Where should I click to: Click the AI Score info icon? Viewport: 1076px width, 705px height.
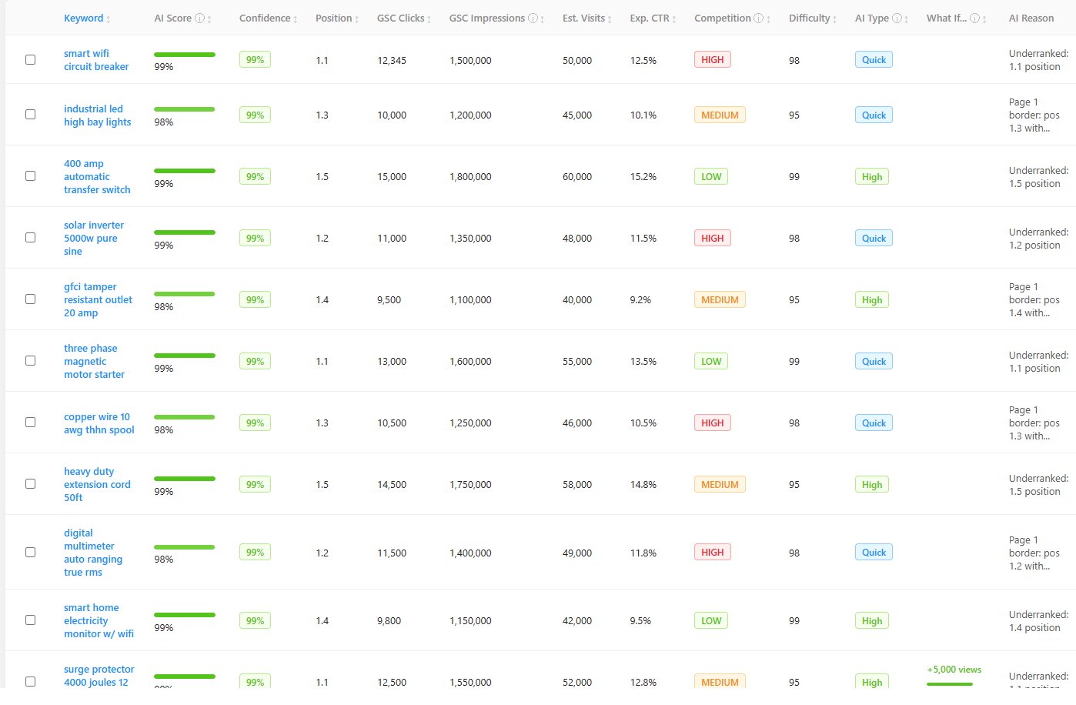point(199,18)
